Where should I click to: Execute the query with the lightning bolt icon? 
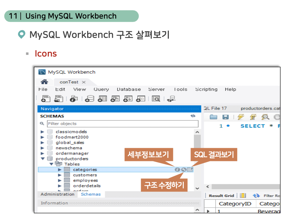point(241,117)
